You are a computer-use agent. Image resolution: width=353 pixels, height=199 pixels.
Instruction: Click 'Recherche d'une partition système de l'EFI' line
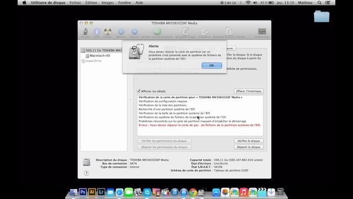167,109
